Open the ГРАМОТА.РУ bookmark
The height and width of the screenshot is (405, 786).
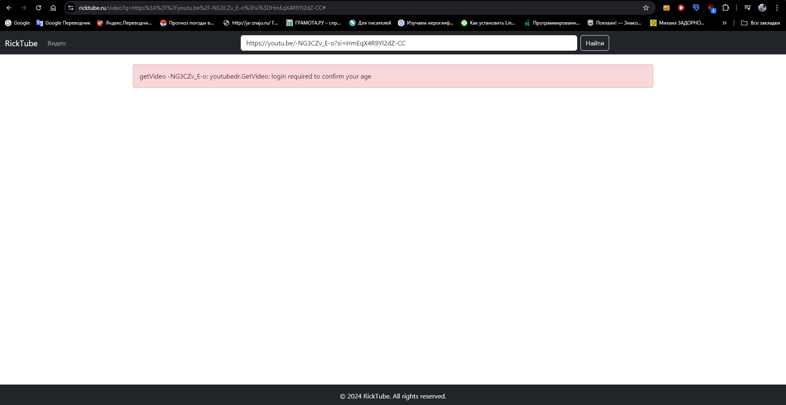point(314,23)
